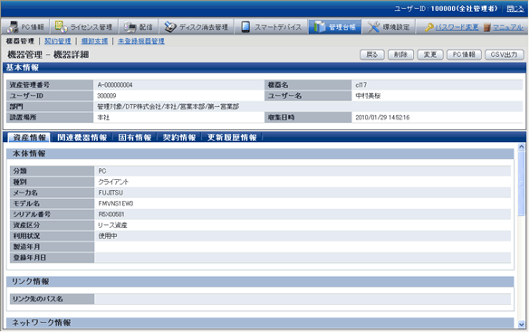The width and height of the screenshot is (529, 332).
Task: Open the PC情報 toolbar icon
Action: pyautogui.click(x=14, y=26)
